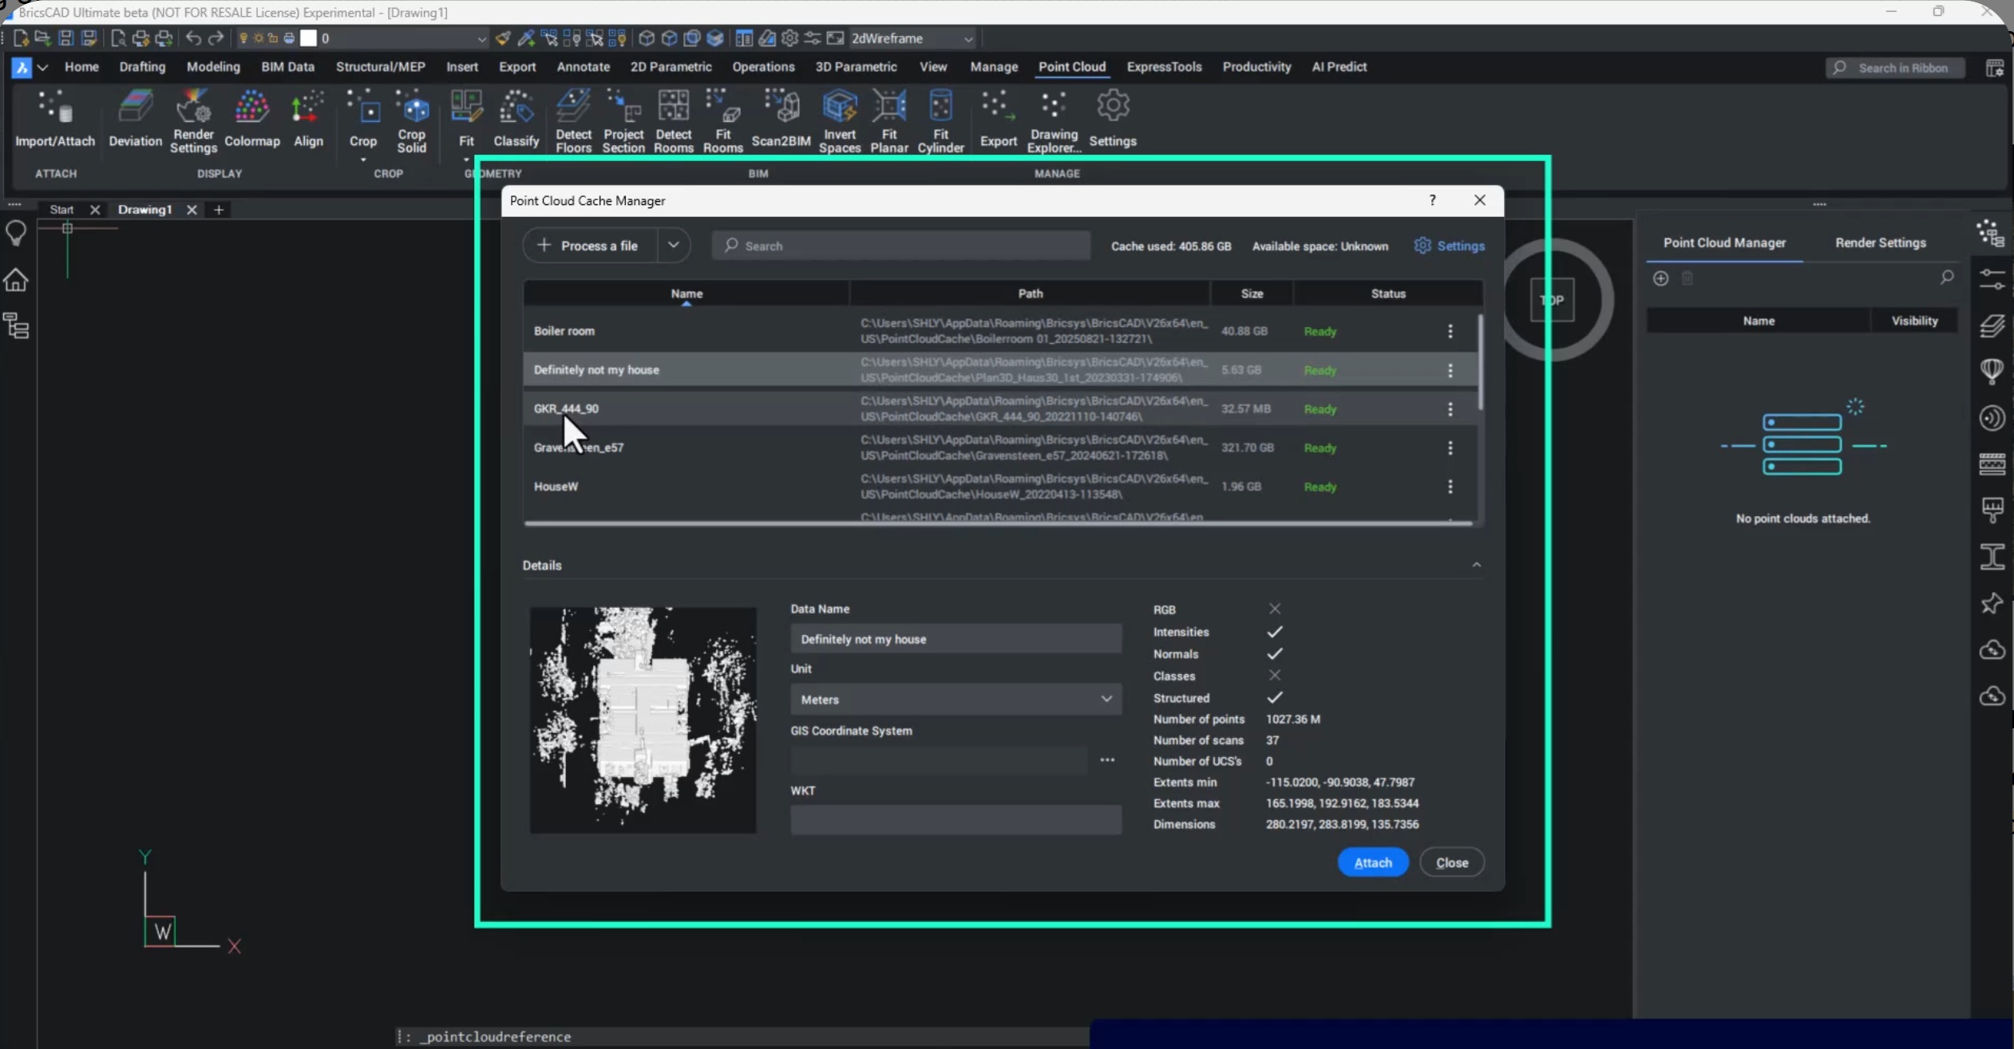Image resolution: width=2014 pixels, height=1049 pixels.
Task: Open the Classify tool
Action: point(515,118)
